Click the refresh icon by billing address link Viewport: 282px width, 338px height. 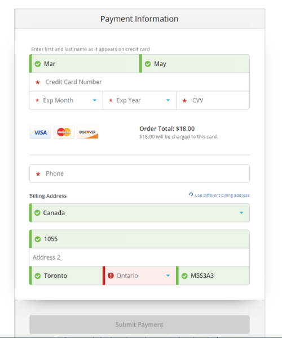click(191, 194)
